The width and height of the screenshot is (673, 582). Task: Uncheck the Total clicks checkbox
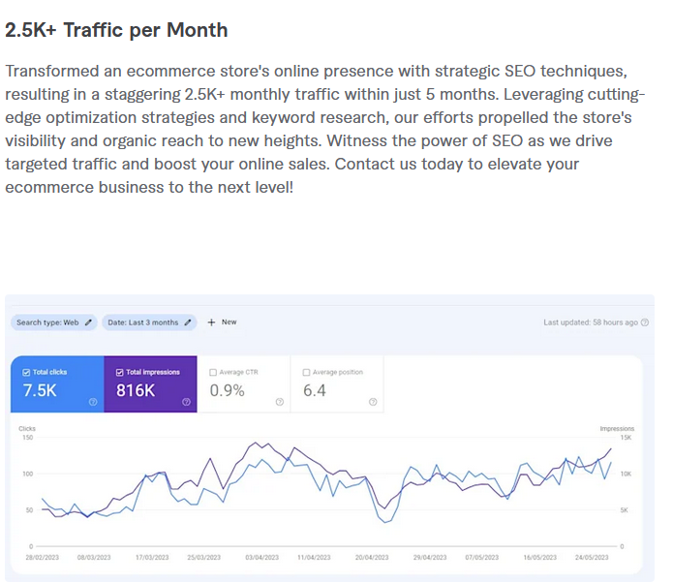[x=26, y=372]
